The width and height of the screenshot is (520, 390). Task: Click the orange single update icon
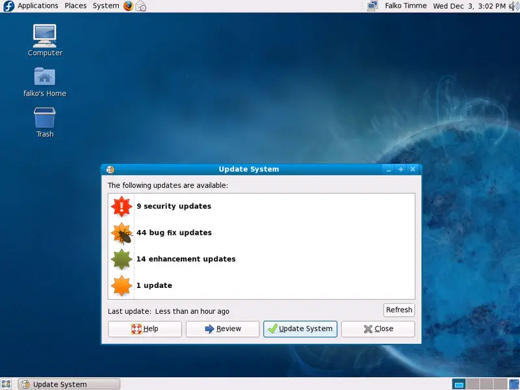coord(122,286)
